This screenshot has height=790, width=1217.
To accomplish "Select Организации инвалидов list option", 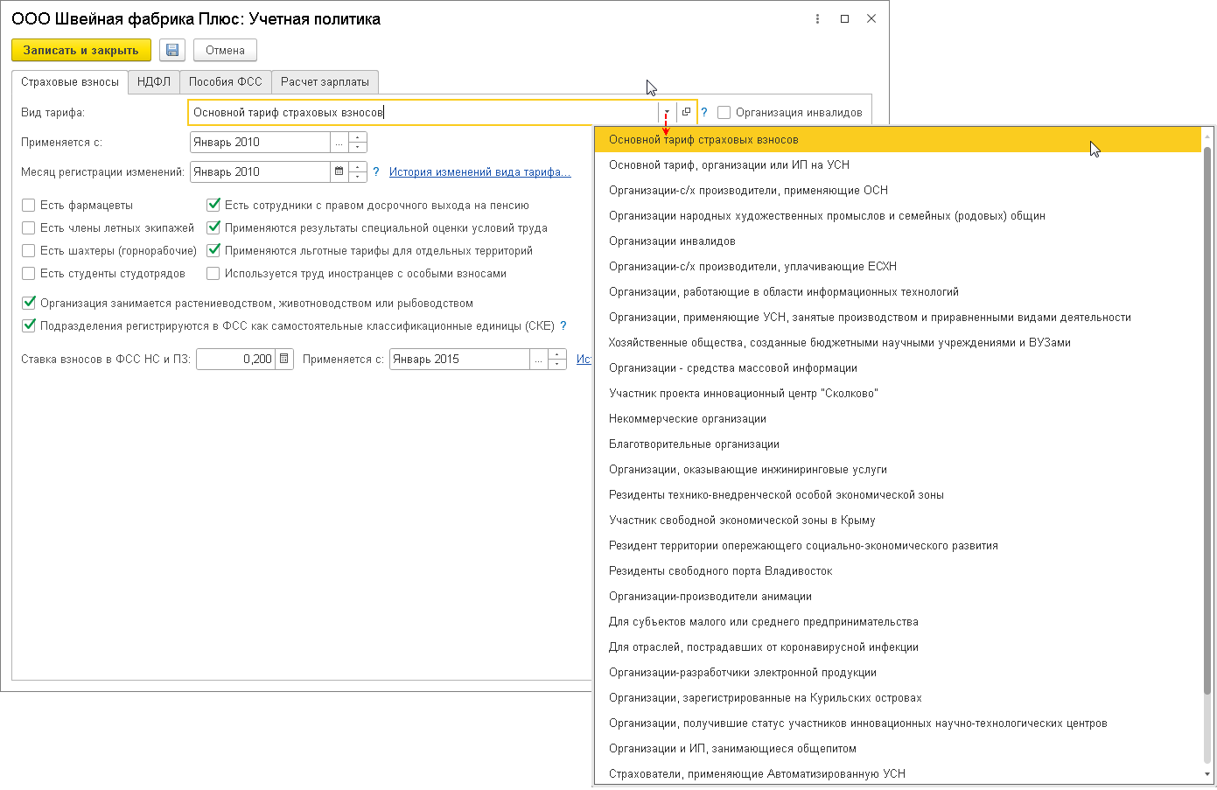I will click(x=898, y=241).
